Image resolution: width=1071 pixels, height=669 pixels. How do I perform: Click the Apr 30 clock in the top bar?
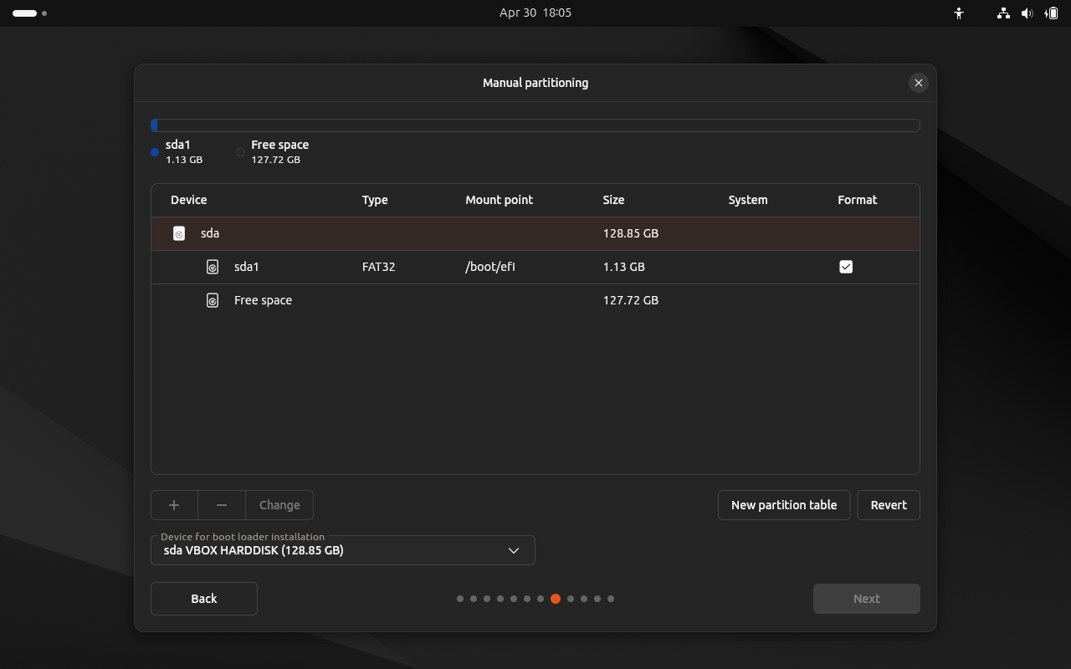(535, 13)
